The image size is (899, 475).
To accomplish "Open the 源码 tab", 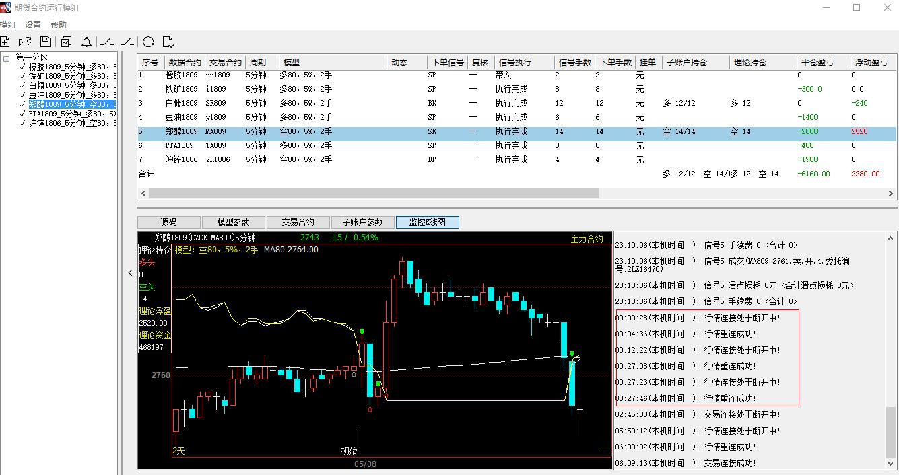I will click(168, 222).
